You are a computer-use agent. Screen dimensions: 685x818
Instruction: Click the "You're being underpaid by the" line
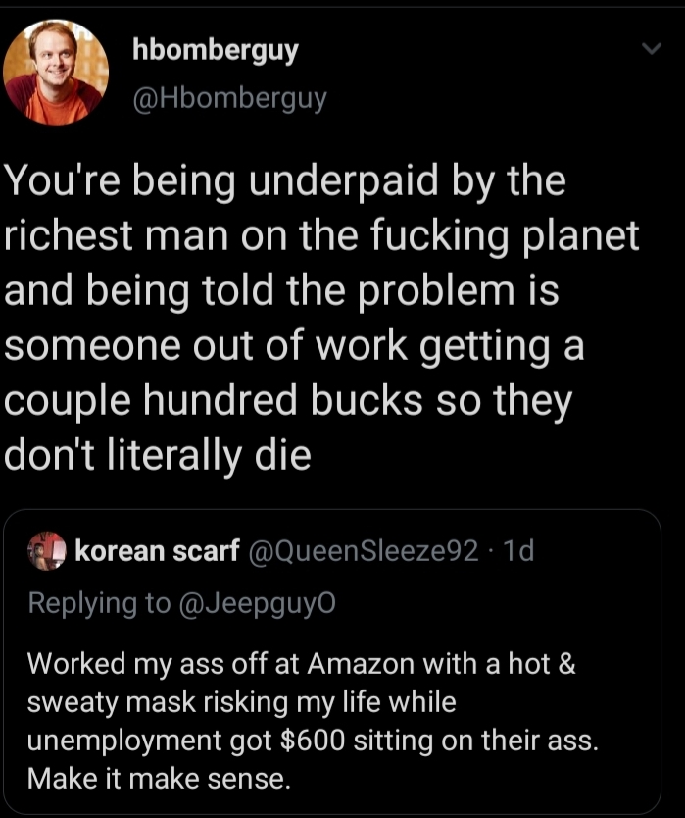click(x=285, y=181)
